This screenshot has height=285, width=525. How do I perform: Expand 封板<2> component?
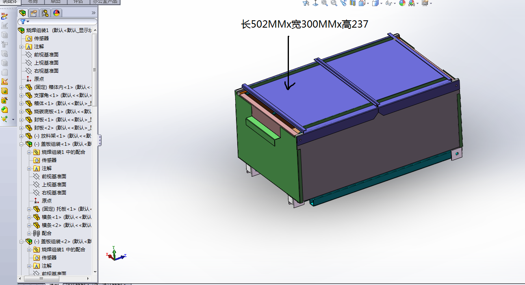point(22,128)
